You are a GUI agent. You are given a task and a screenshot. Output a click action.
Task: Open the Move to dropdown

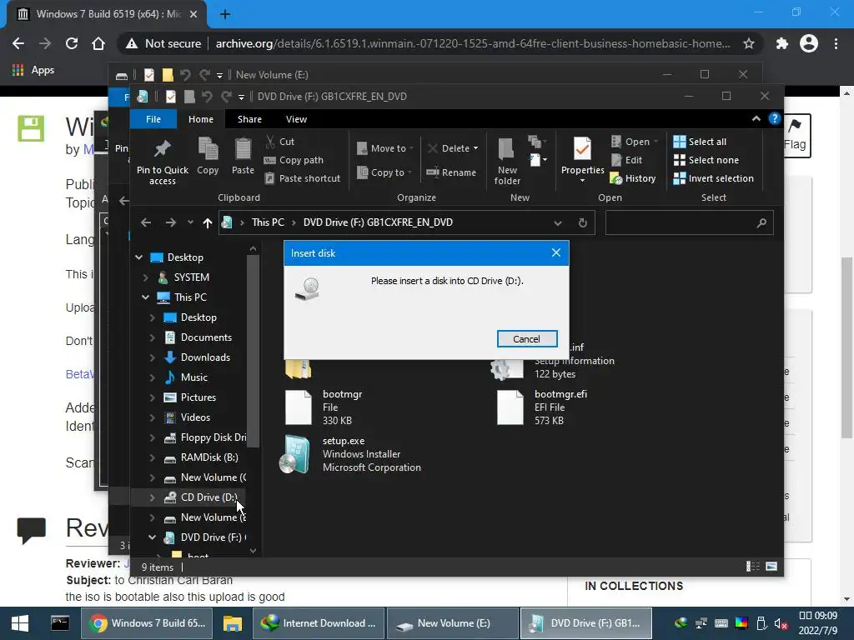385,148
